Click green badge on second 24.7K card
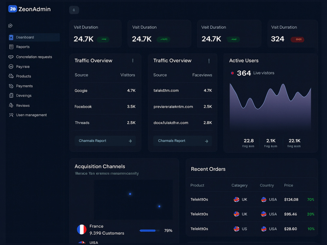327x245 pixels. point(163,40)
